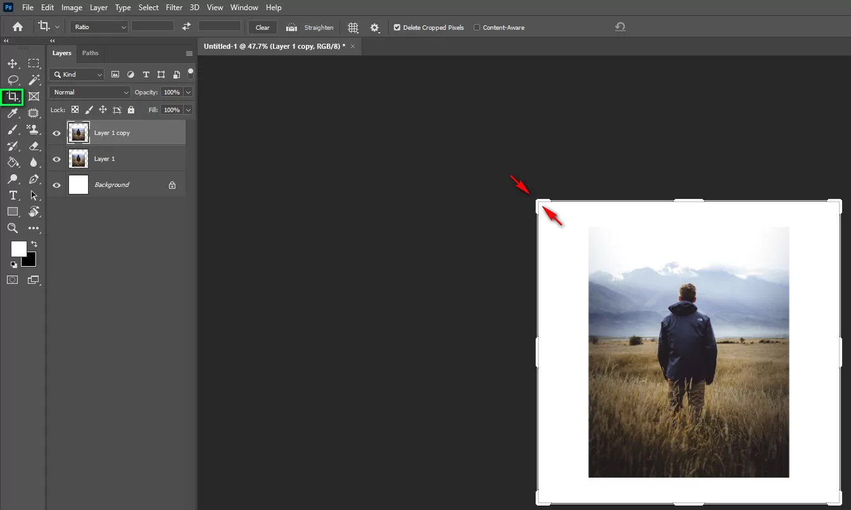The width and height of the screenshot is (851, 510).
Task: Hide the Background layer
Action: tap(57, 185)
